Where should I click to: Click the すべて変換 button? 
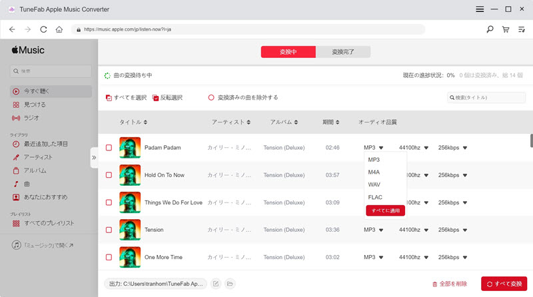504,284
